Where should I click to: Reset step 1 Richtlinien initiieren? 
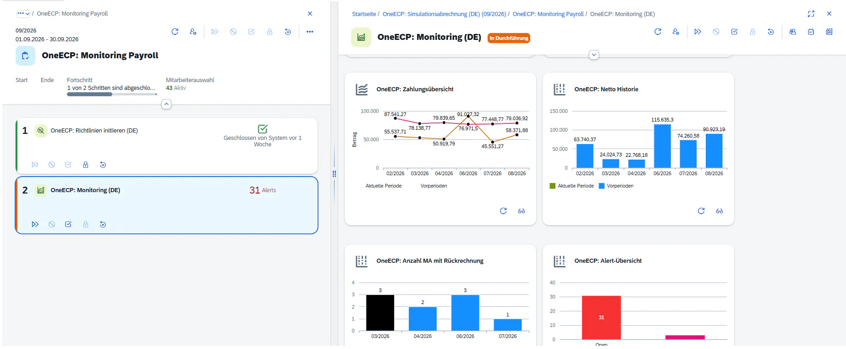point(103,165)
